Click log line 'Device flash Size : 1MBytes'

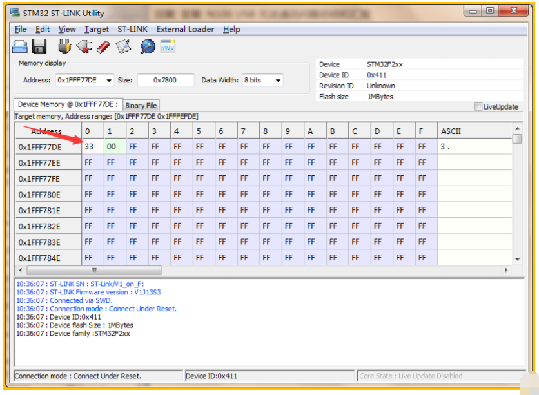click(x=75, y=325)
